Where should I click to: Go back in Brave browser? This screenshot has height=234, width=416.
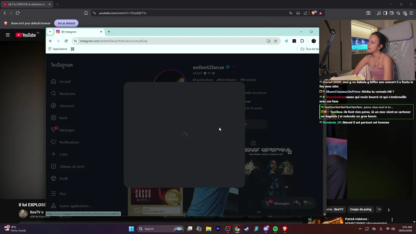pyautogui.click(x=5, y=13)
